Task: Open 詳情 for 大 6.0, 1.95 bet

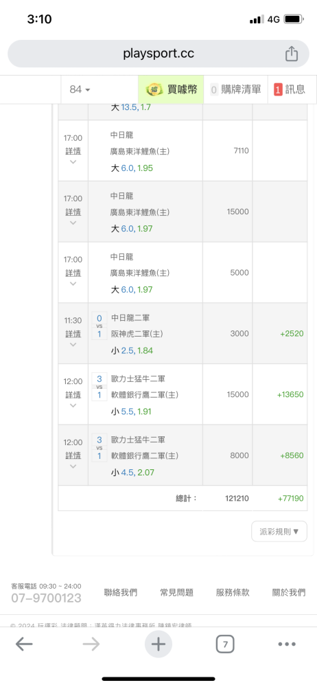Action: coord(73,151)
